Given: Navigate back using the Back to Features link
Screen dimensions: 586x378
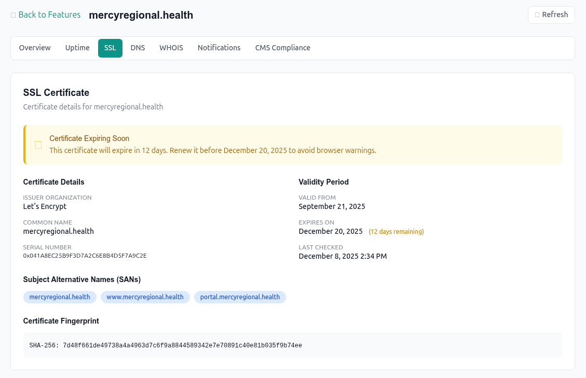Looking at the screenshot, I should 49,15.
